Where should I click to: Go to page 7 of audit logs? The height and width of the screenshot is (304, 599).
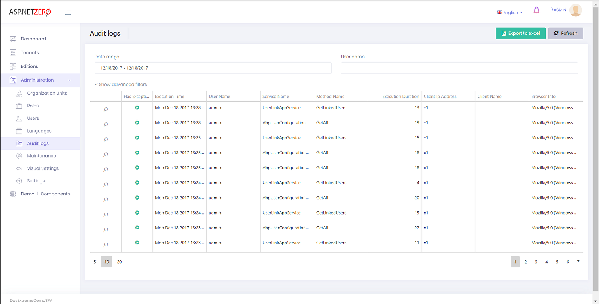coord(578,262)
